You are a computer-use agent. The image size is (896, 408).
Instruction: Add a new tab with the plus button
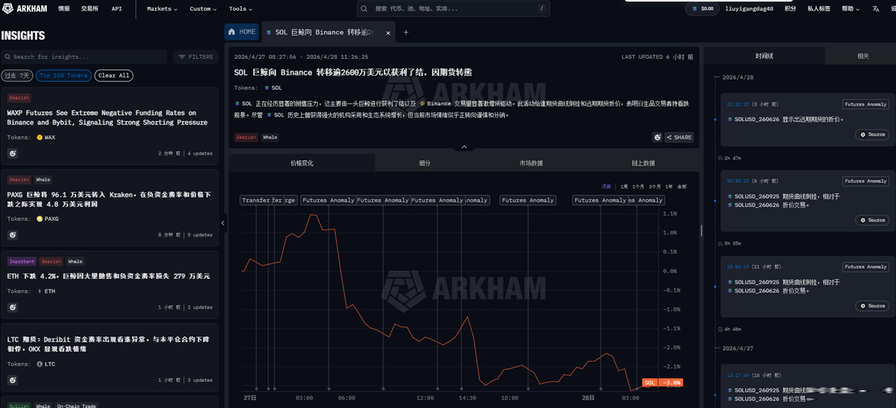click(x=406, y=32)
